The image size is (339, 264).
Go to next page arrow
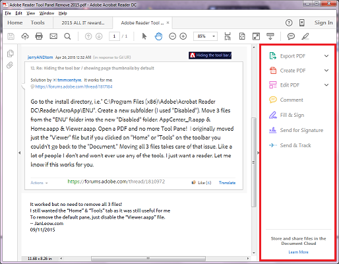[x=99, y=36]
